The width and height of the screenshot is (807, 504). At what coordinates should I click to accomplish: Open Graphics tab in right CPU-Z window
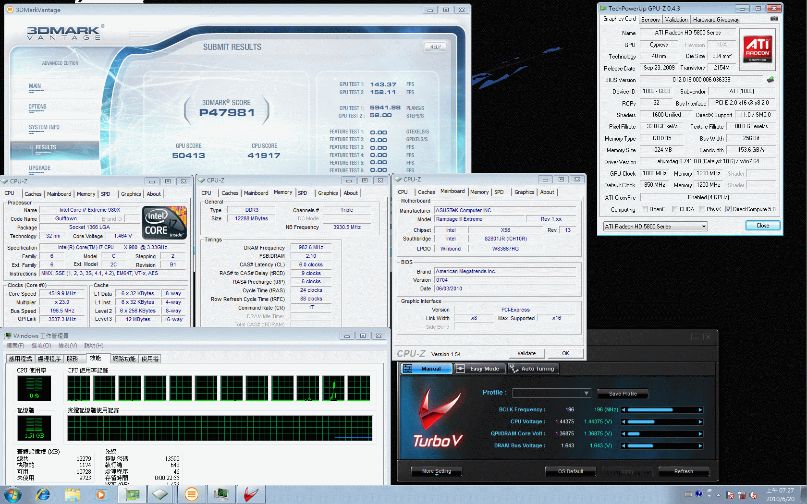tap(524, 192)
